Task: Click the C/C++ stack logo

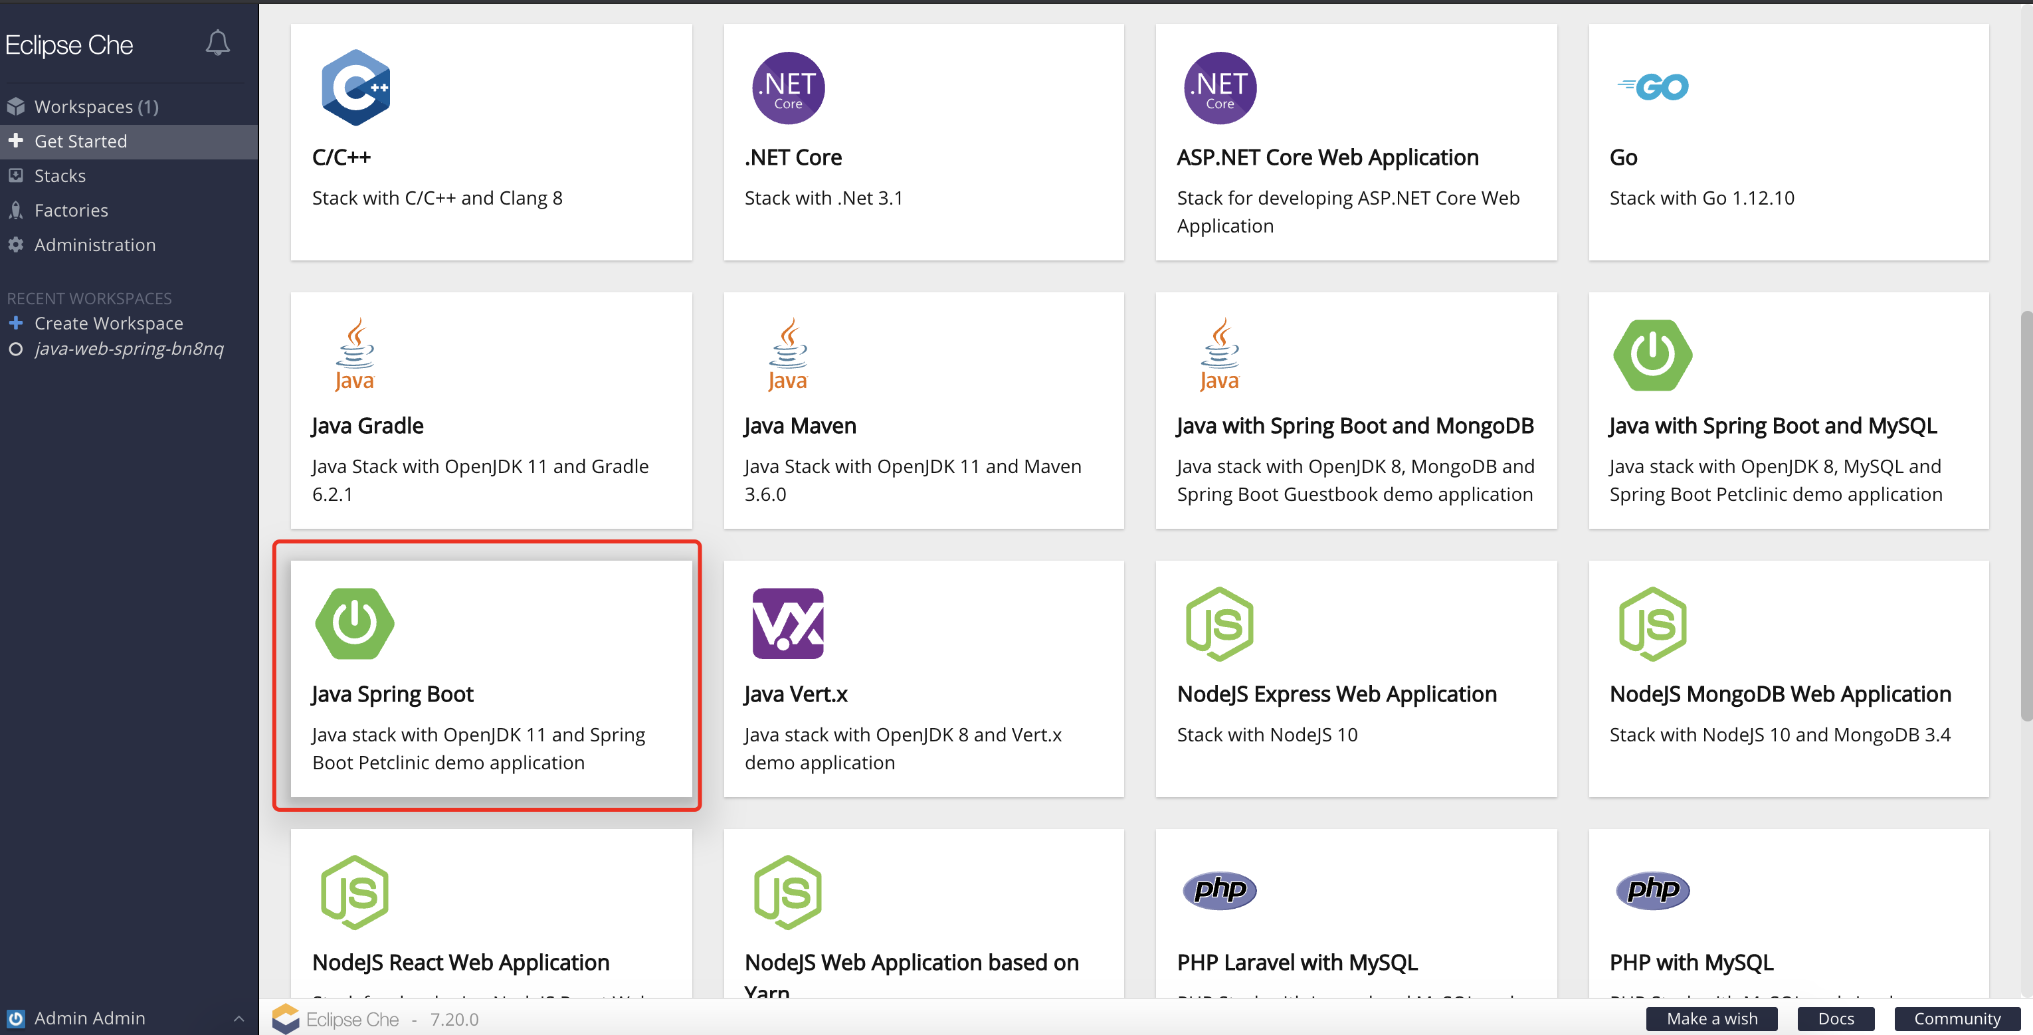Action: pos(355,88)
